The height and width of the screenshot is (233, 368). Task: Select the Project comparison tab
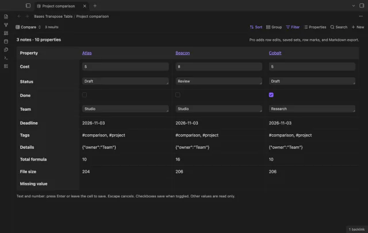(59, 6)
